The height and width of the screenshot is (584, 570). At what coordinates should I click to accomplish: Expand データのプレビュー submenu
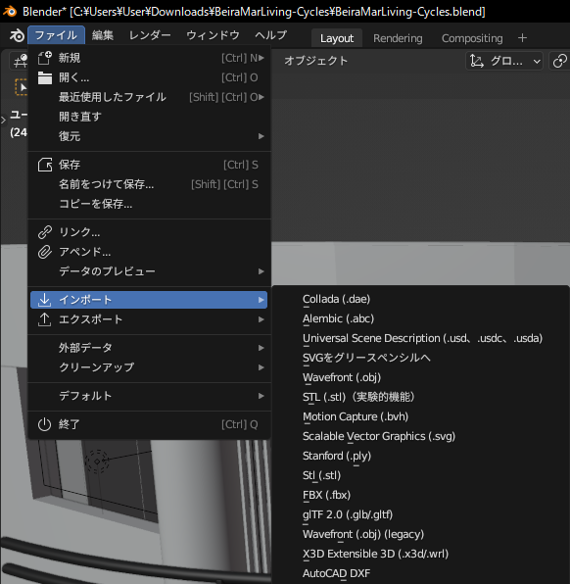(149, 271)
